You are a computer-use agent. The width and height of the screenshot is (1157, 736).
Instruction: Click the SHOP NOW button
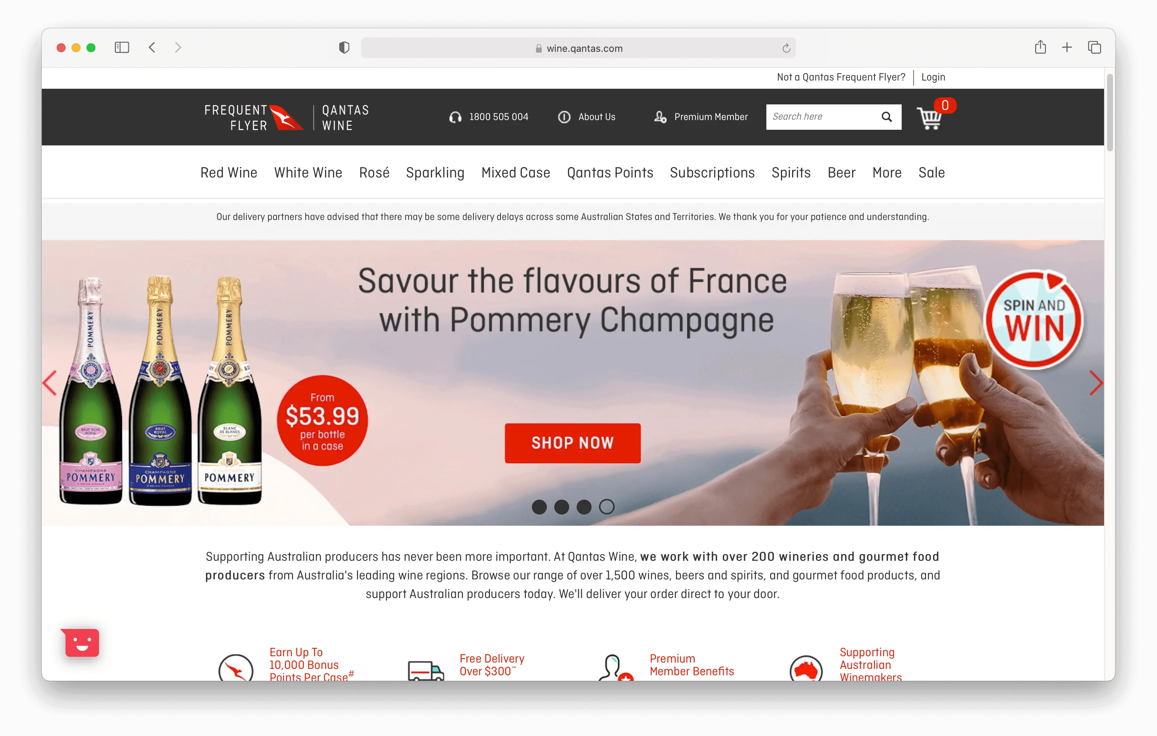(572, 443)
